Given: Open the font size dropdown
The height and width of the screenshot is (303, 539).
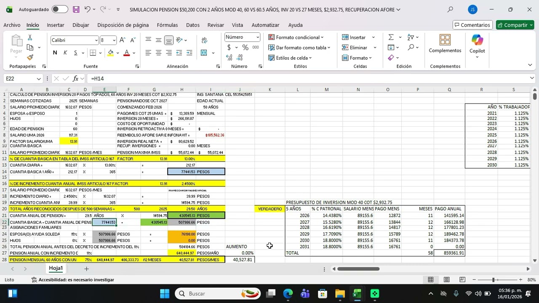Looking at the screenshot, I should (x=114, y=40).
